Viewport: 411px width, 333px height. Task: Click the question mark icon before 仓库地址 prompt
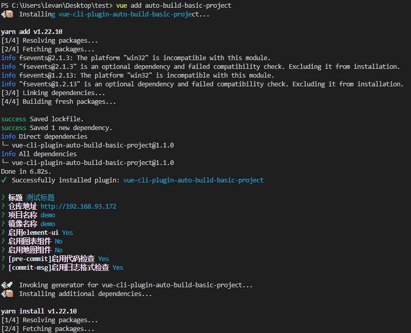click(3, 206)
